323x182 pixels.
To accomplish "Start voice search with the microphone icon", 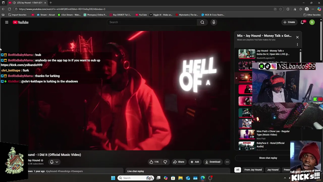I will (x=214, y=22).
